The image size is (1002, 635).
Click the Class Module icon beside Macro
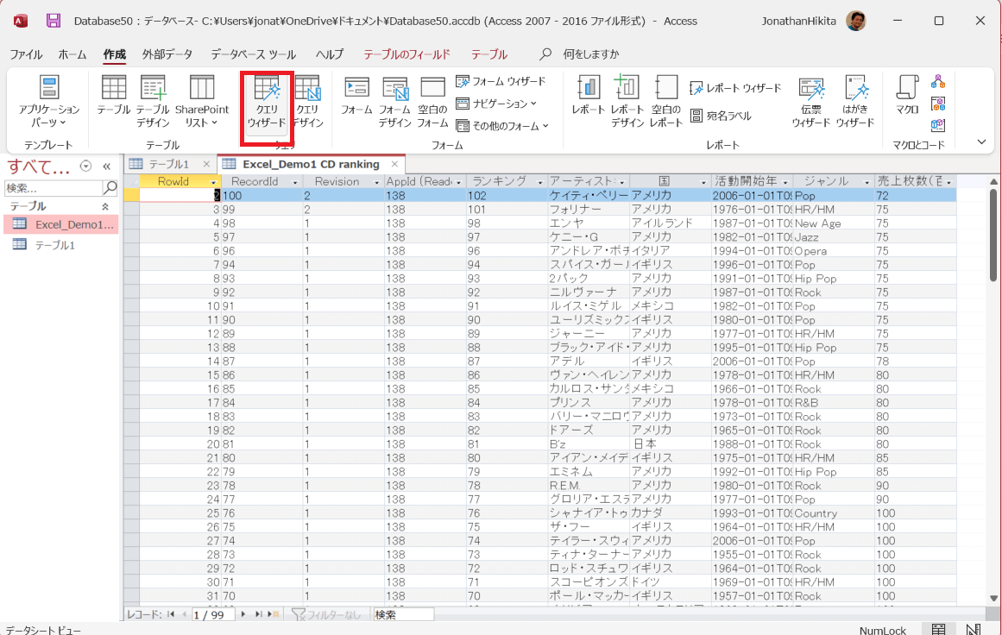coord(937,104)
